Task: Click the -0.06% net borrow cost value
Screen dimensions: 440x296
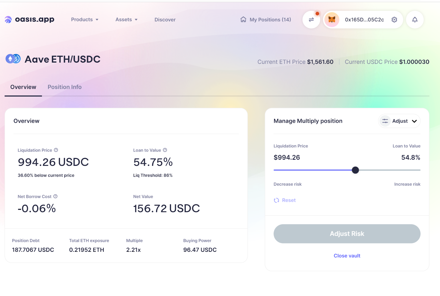Action: pos(37,209)
